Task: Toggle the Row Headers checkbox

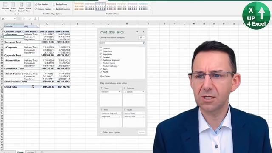Action: point(36,4)
